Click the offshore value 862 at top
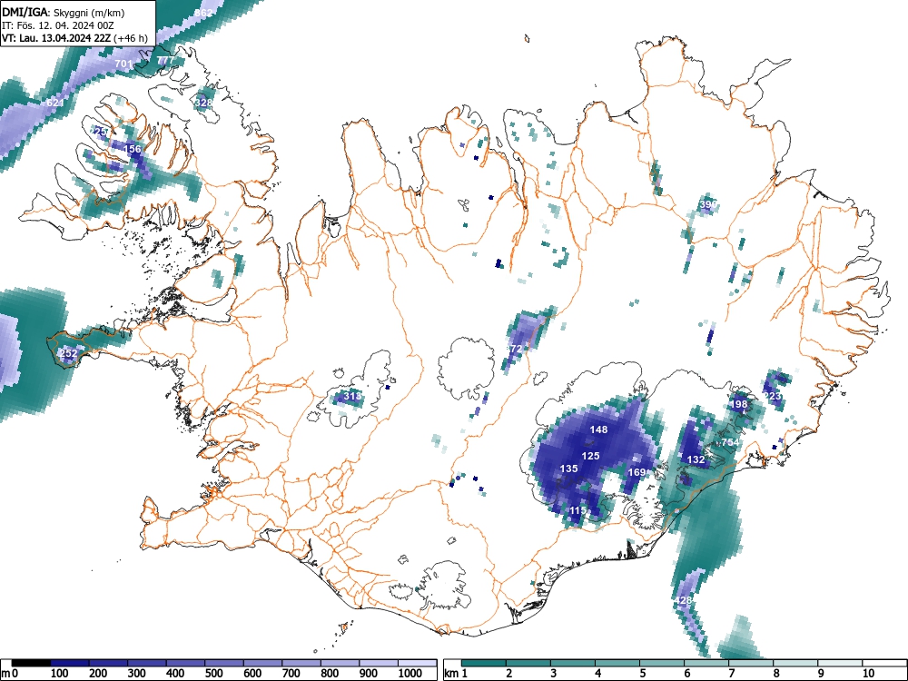The image size is (908, 681). (x=203, y=13)
